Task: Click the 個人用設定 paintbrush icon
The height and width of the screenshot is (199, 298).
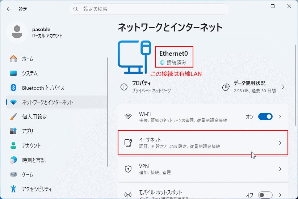Action: coord(13,117)
